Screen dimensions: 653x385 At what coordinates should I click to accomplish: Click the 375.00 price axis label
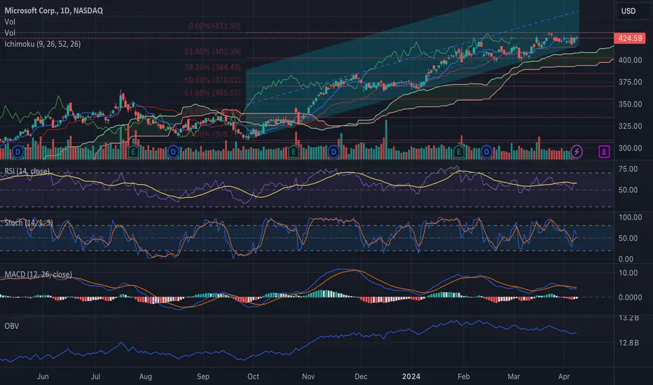click(x=630, y=83)
